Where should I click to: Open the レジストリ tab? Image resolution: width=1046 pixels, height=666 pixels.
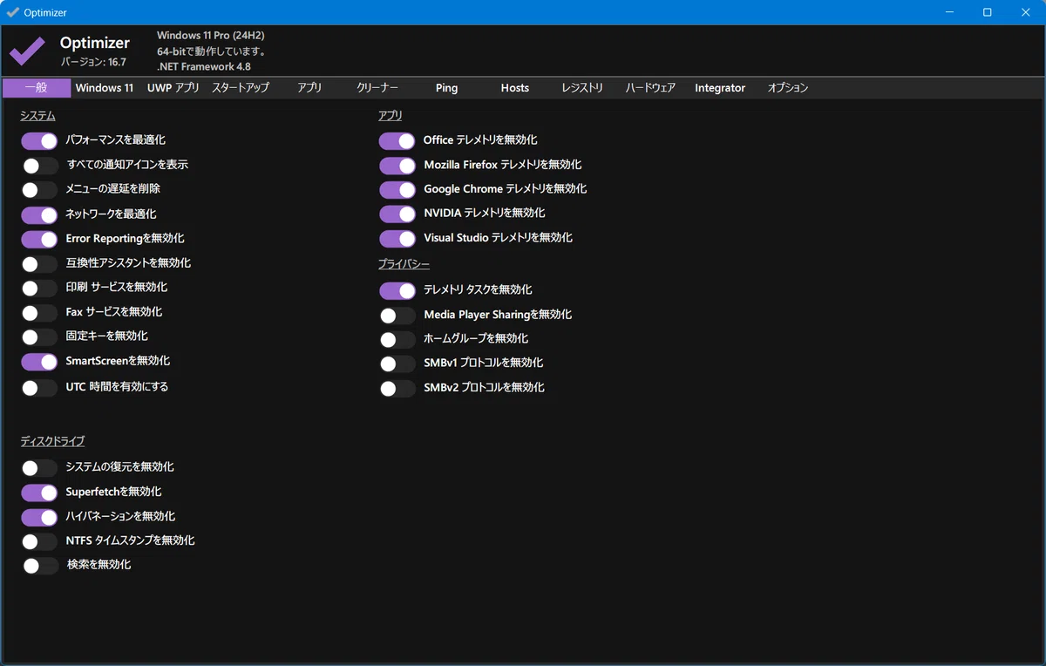(x=582, y=88)
